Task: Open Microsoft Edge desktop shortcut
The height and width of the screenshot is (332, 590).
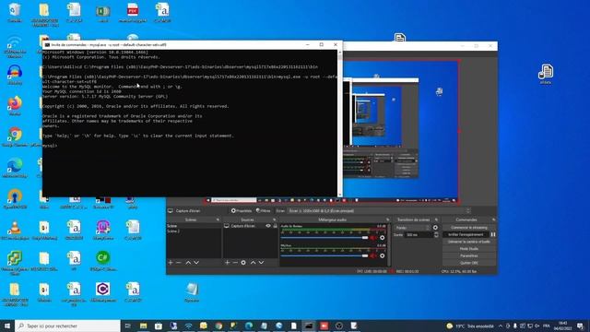Action: click(15, 168)
